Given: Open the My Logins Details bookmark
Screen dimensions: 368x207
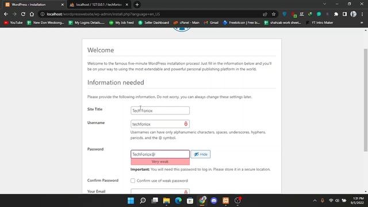Looking at the screenshot, I should click(87, 22).
